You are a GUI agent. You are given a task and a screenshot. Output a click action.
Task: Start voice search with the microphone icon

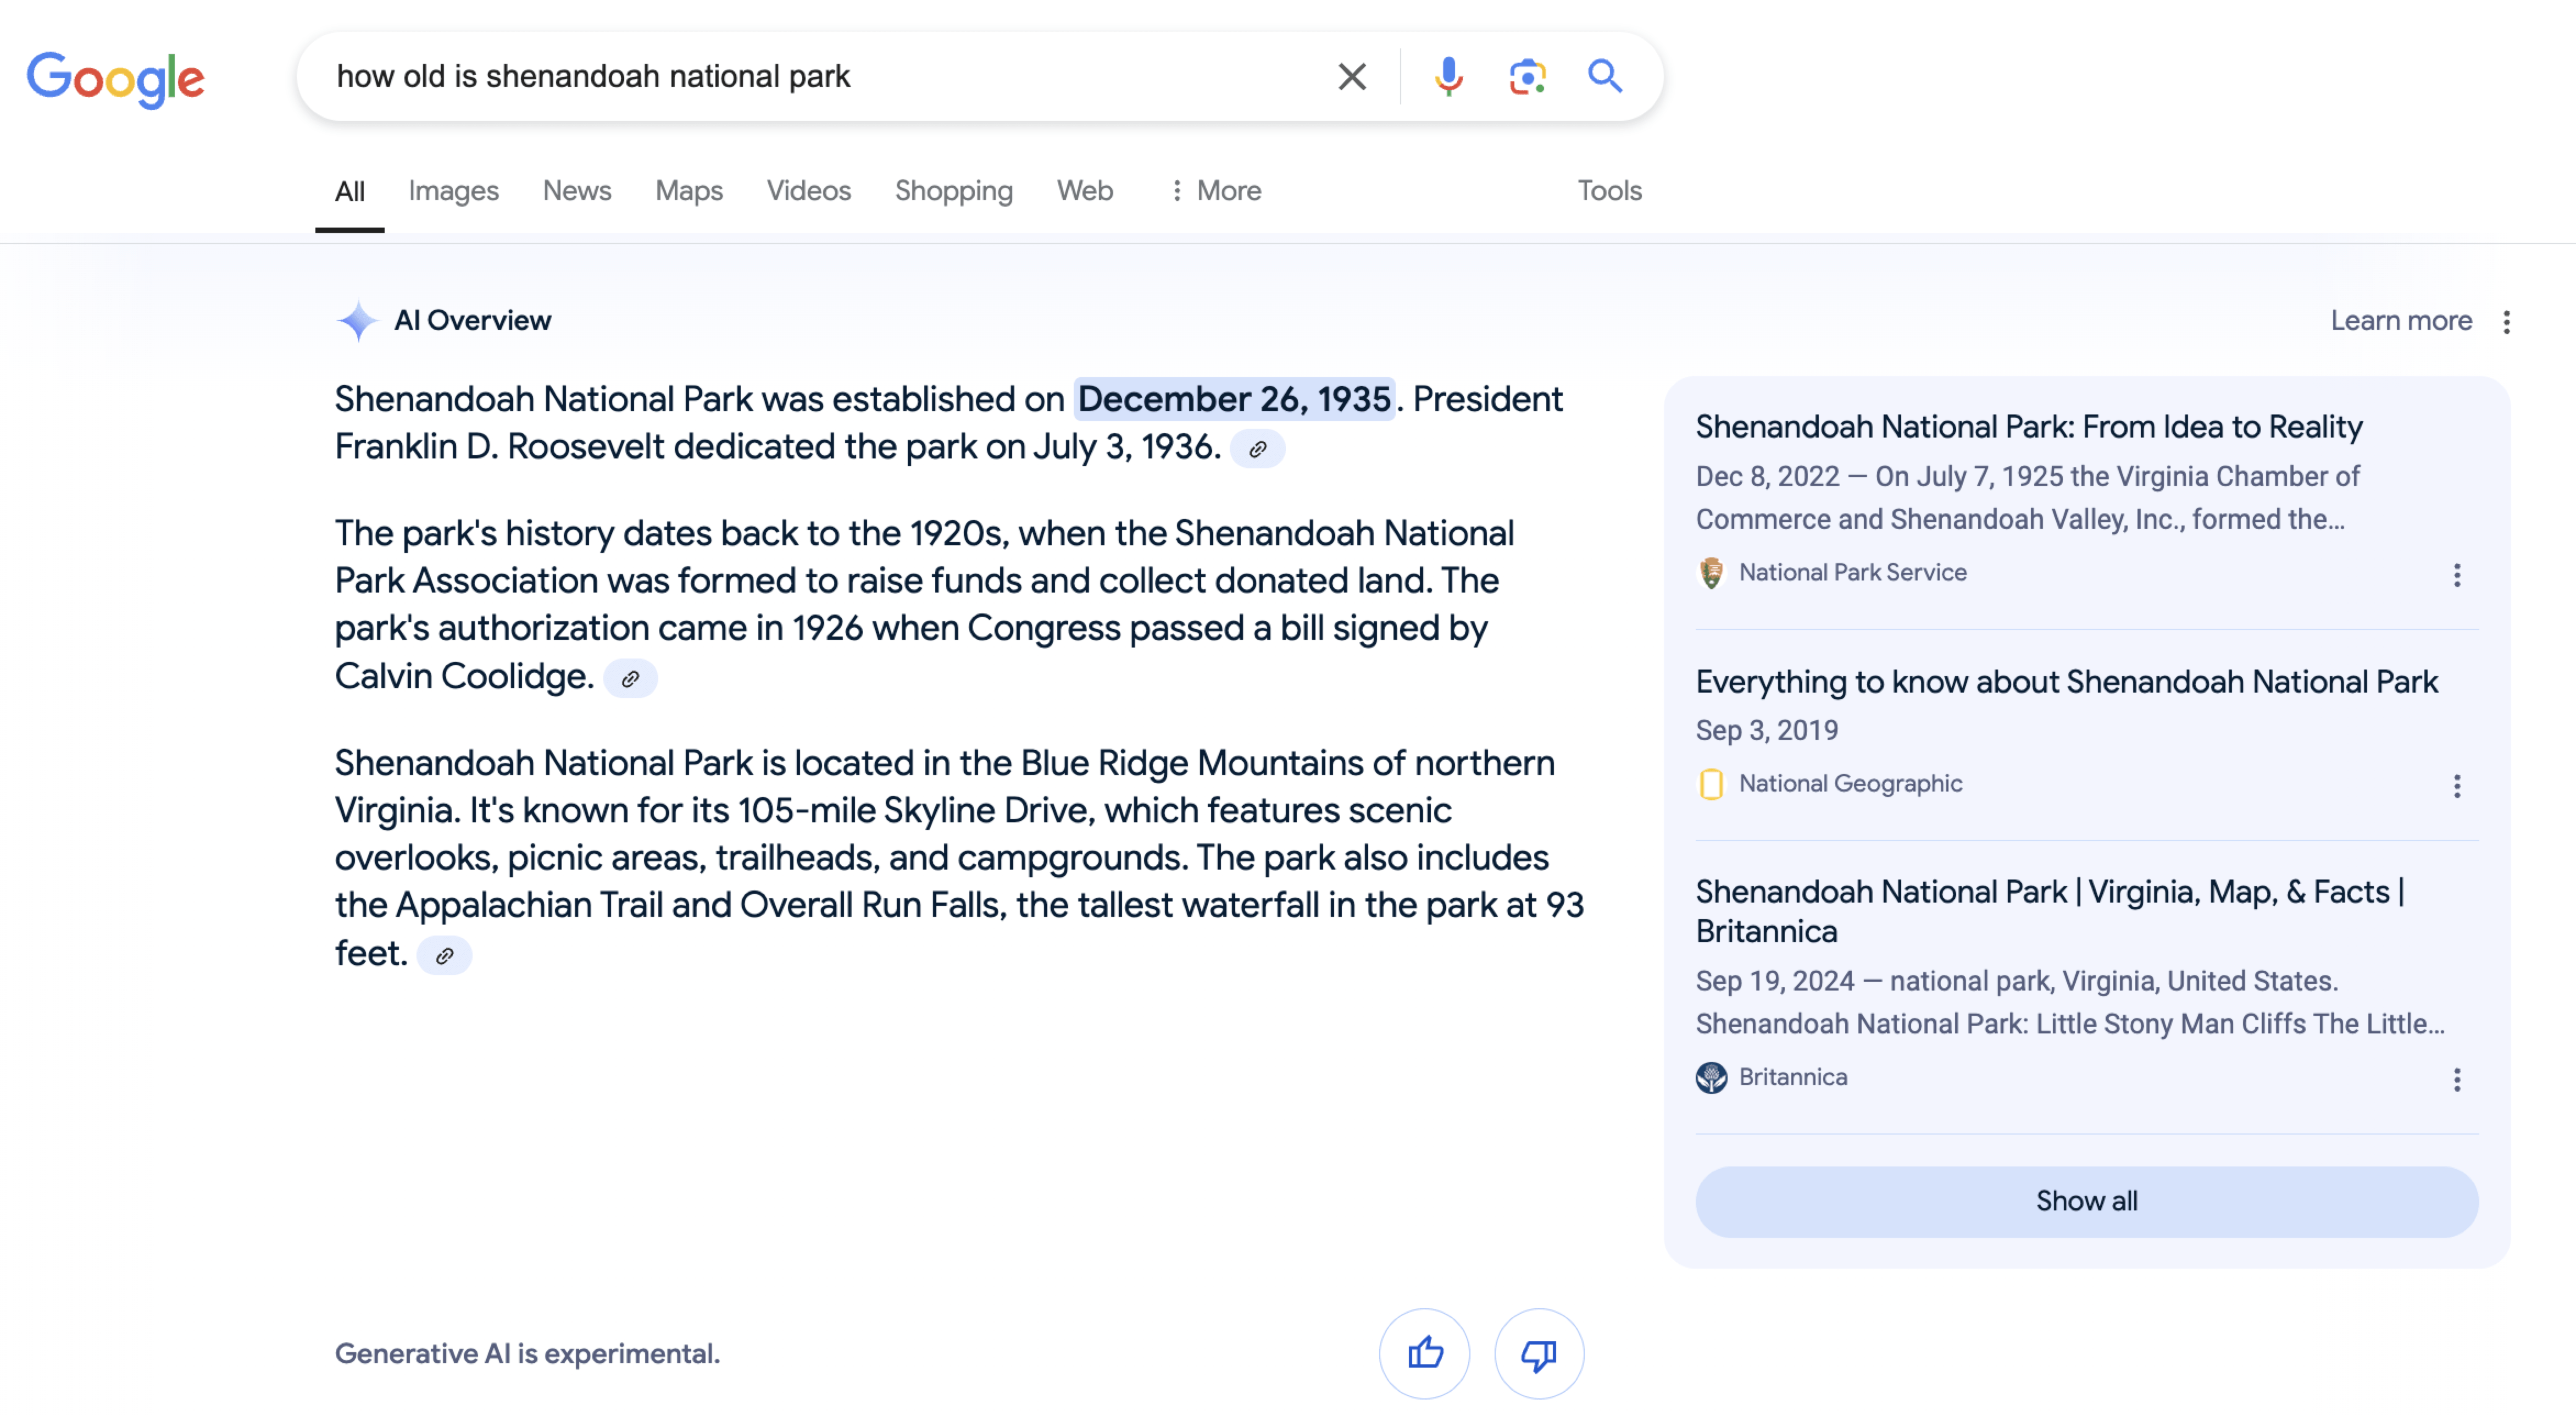coord(1448,76)
